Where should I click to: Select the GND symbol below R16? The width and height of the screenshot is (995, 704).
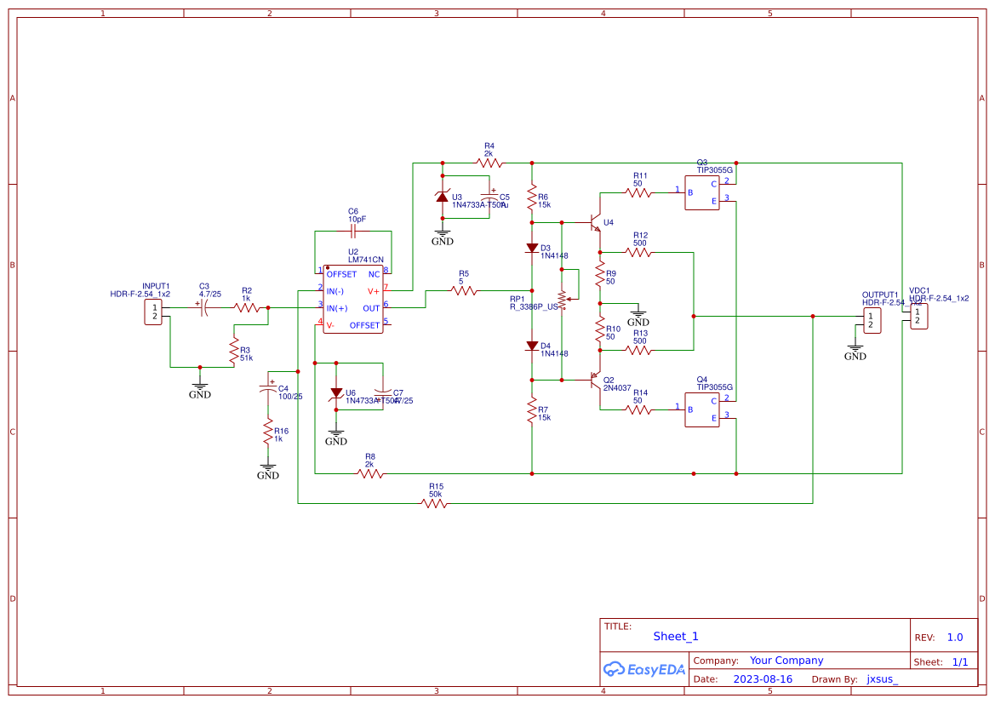pyautogui.click(x=268, y=471)
